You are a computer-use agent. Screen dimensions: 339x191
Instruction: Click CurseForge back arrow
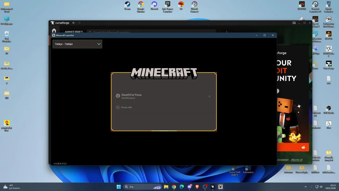pos(74,23)
